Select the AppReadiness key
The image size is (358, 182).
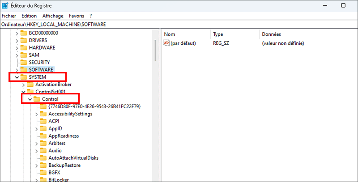click(64, 135)
